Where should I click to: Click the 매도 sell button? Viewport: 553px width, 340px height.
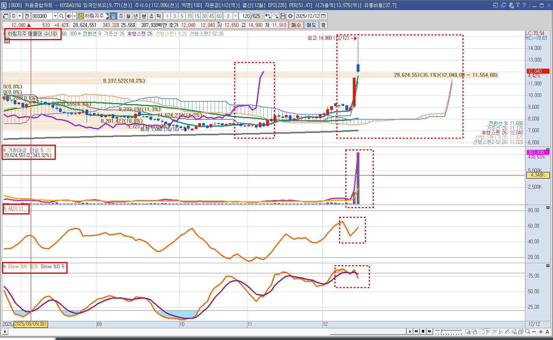pyautogui.click(x=311, y=25)
